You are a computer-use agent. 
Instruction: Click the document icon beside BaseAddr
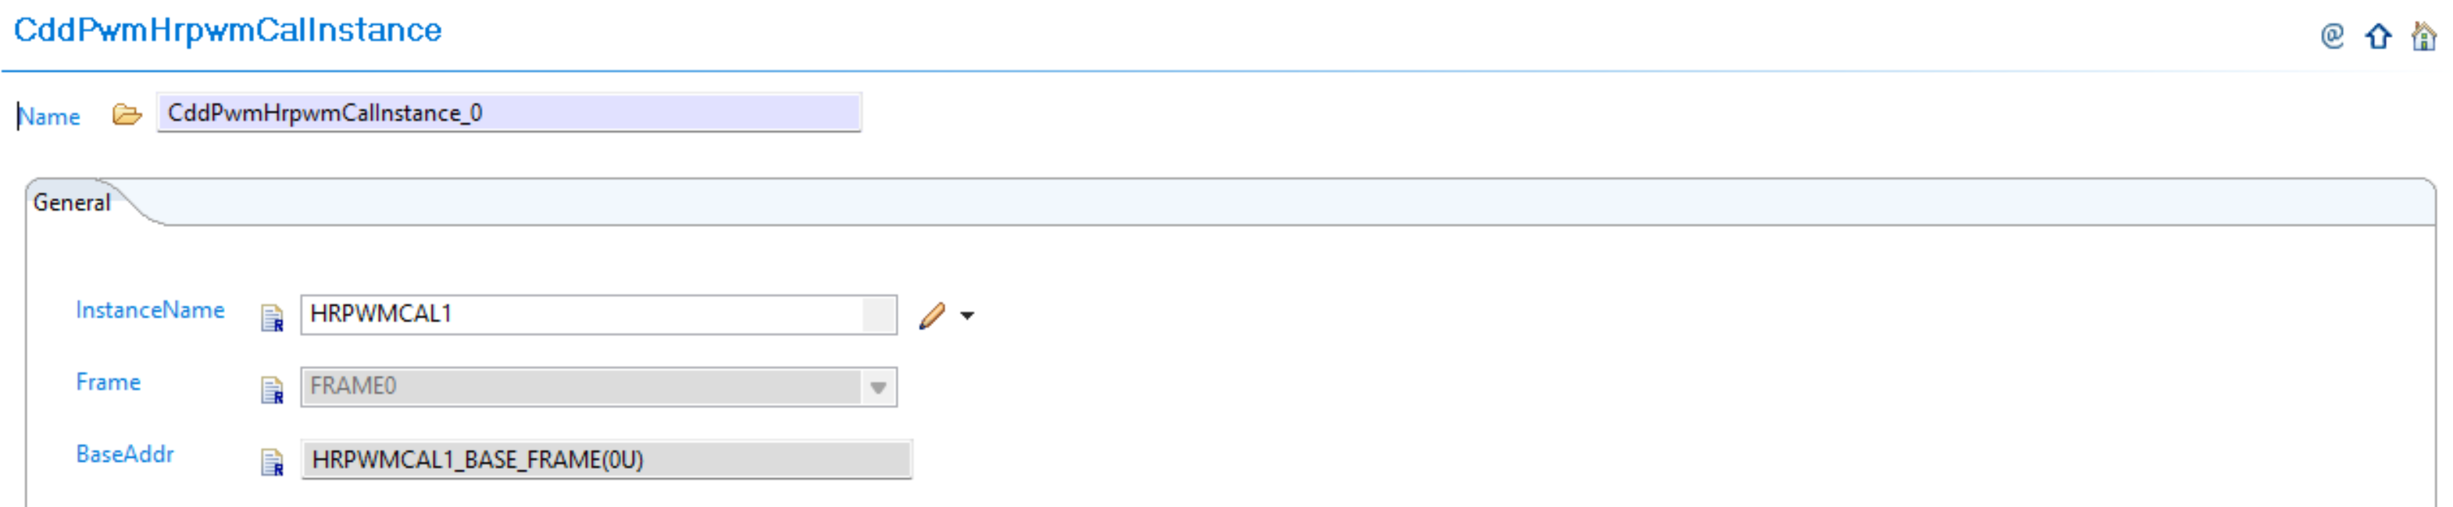[274, 461]
